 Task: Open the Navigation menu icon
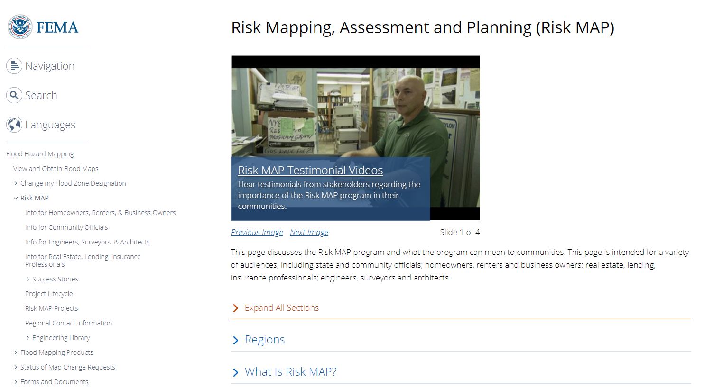point(14,66)
